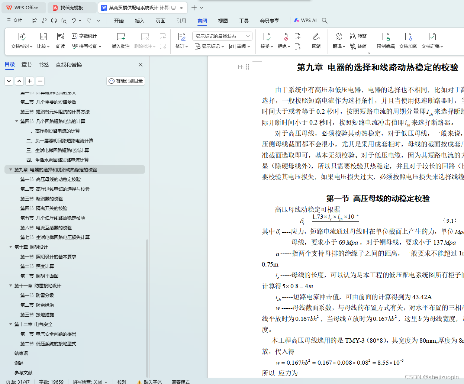Click the 翻译 translate icon
464x384 pixels.
(339, 36)
